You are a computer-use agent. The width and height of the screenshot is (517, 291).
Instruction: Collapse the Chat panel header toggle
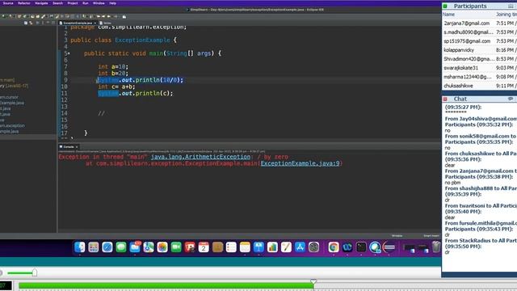point(445,99)
